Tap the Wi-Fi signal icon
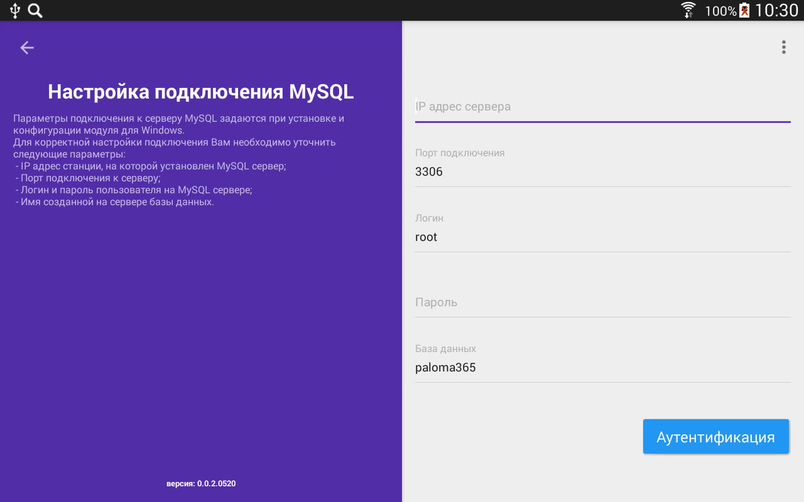 pyautogui.click(x=688, y=10)
